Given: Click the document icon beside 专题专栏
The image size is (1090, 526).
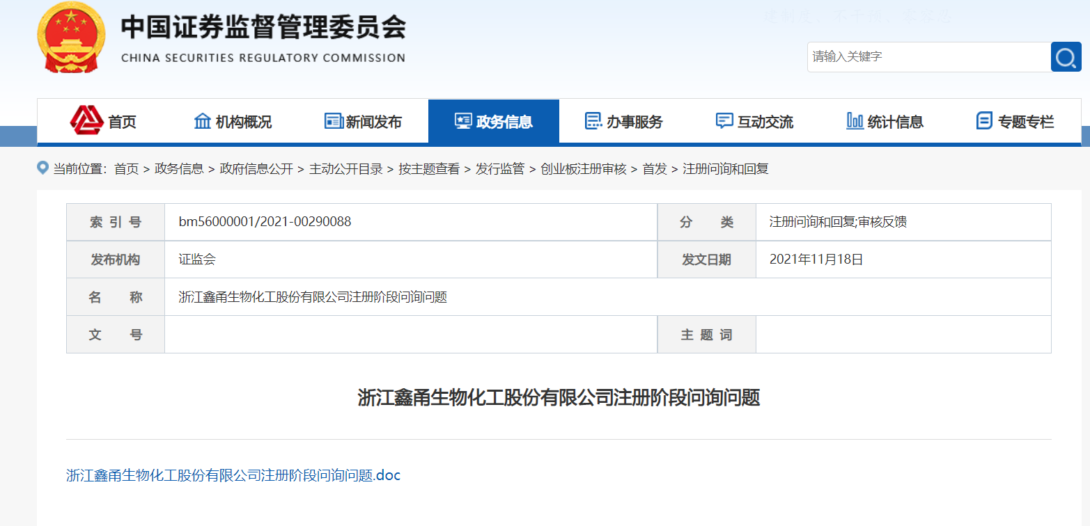Looking at the screenshot, I should tap(984, 121).
